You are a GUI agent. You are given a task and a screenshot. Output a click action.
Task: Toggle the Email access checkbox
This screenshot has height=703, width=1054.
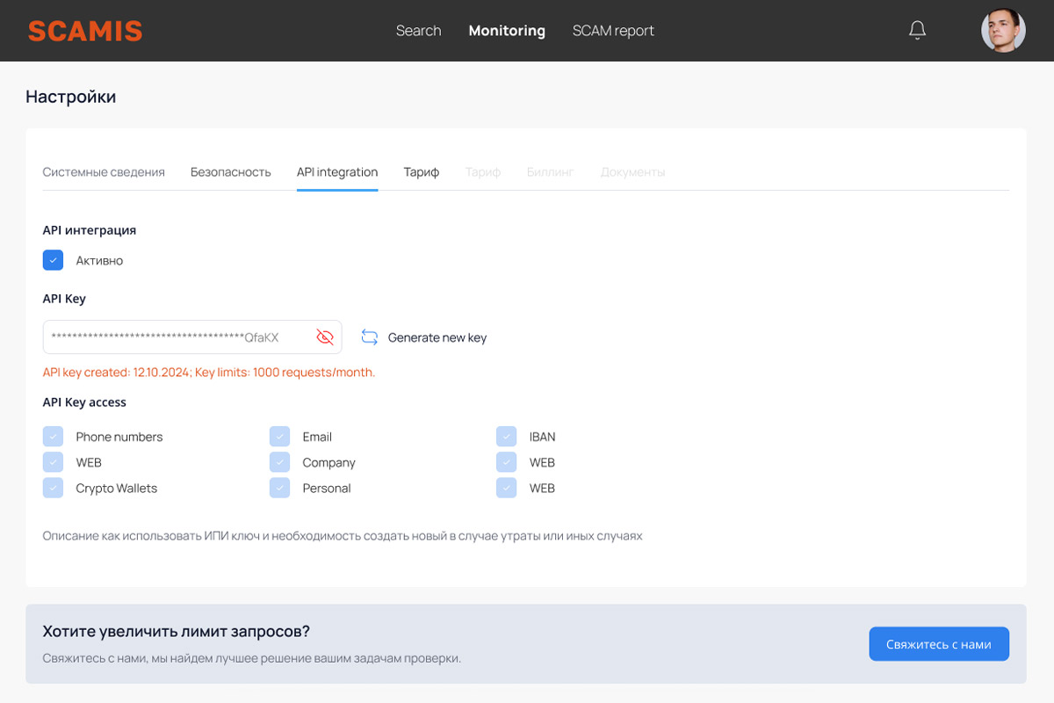click(x=279, y=437)
